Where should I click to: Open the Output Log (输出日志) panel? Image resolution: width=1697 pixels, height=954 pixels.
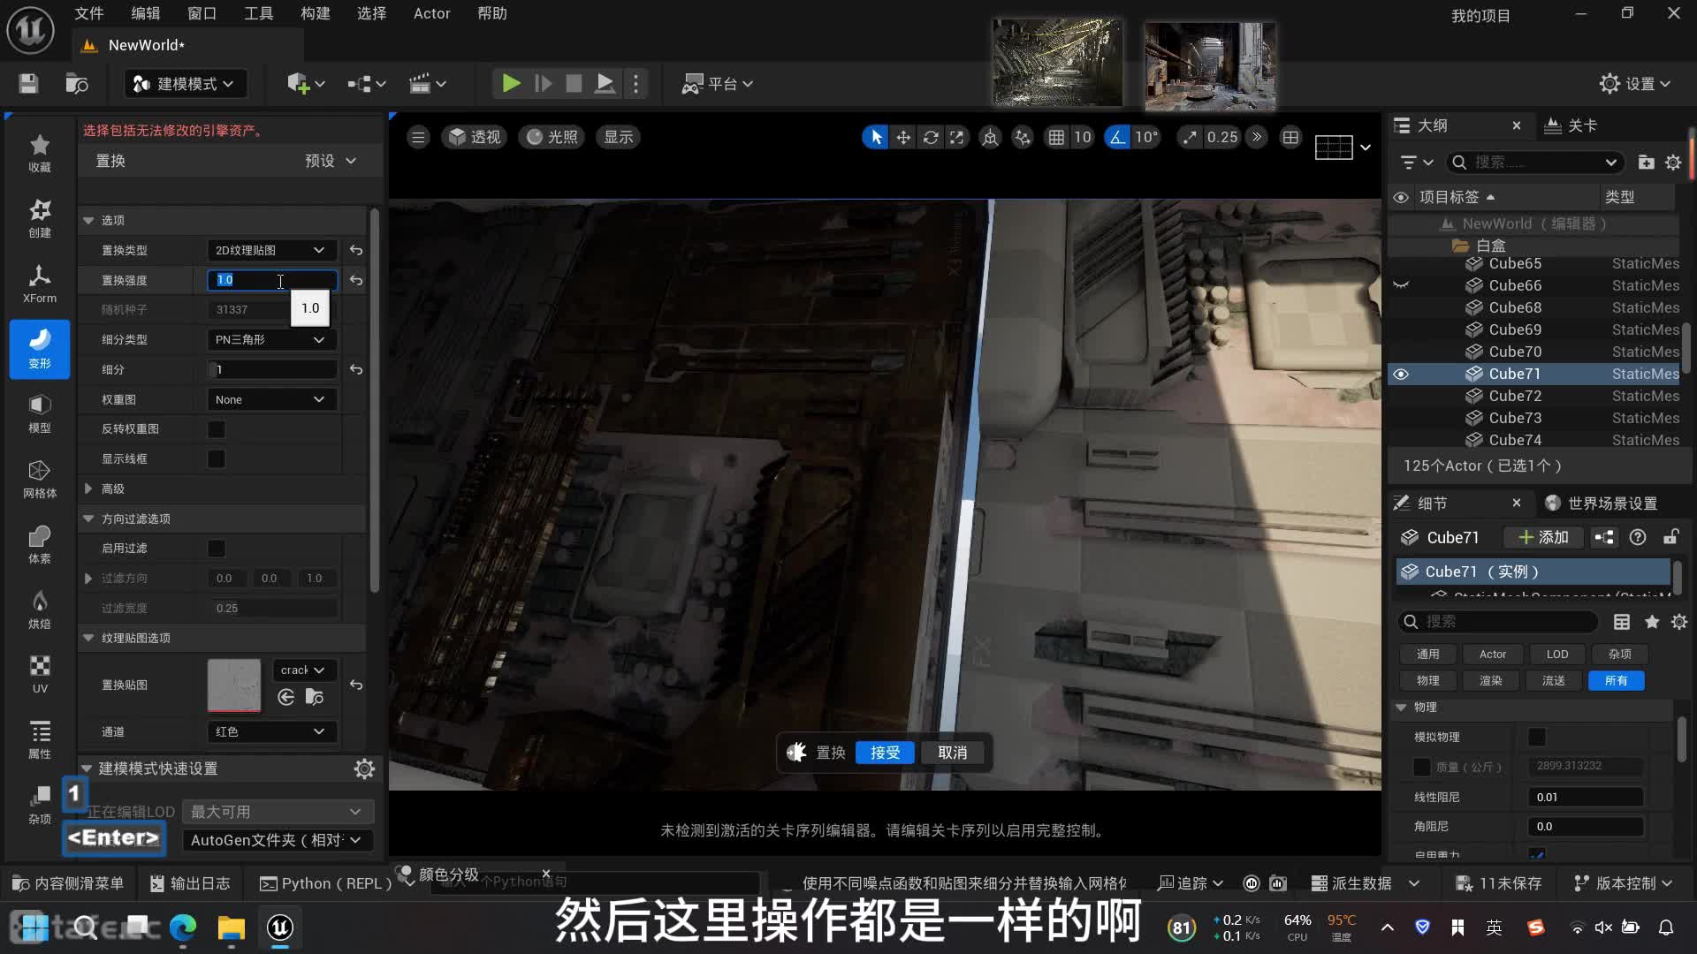coord(189,883)
